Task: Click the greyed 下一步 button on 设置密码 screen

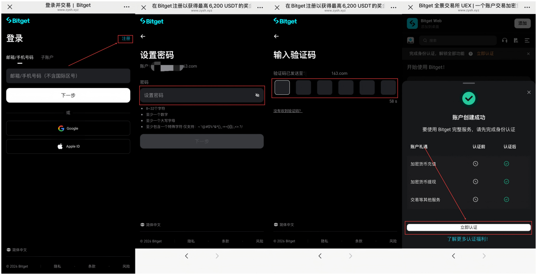Action: coord(202,141)
